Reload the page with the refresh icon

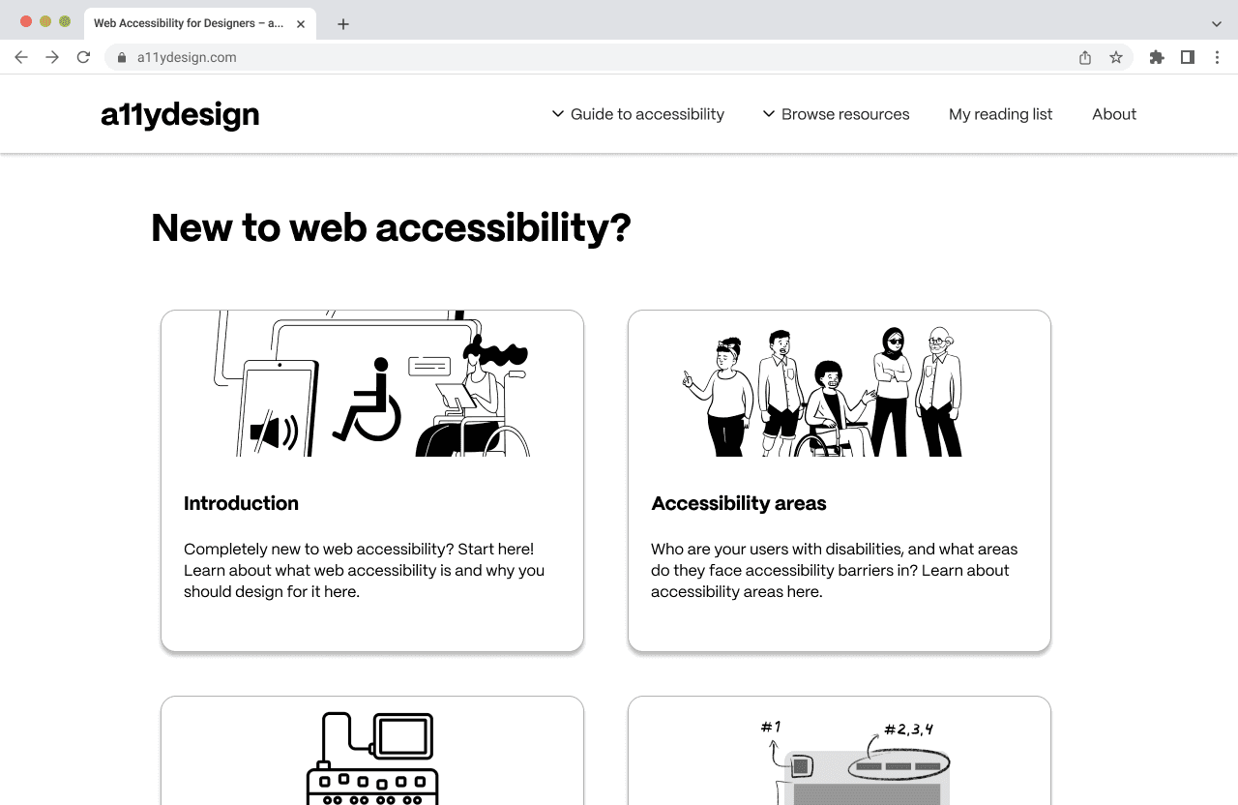click(x=83, y=57)
